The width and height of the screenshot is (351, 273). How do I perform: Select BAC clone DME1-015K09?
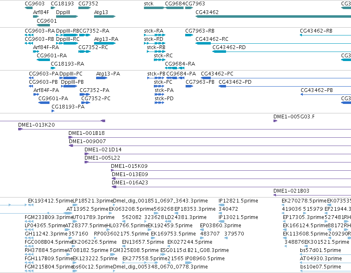[231, 170]
